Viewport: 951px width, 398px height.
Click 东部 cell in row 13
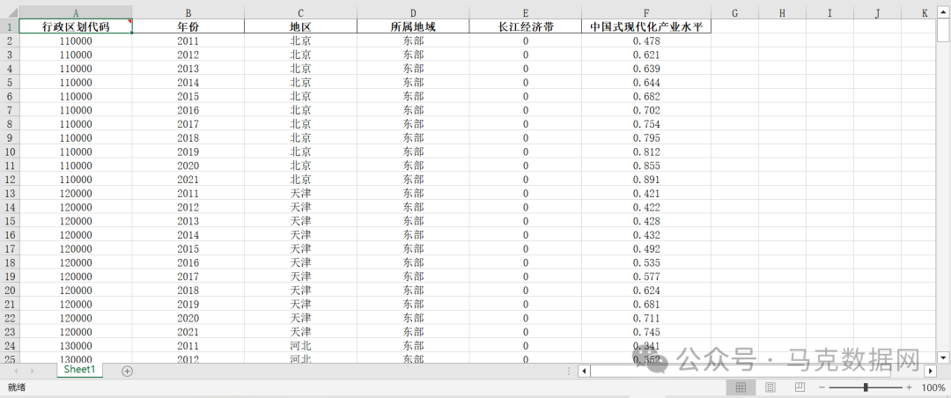tap(413, 194)
